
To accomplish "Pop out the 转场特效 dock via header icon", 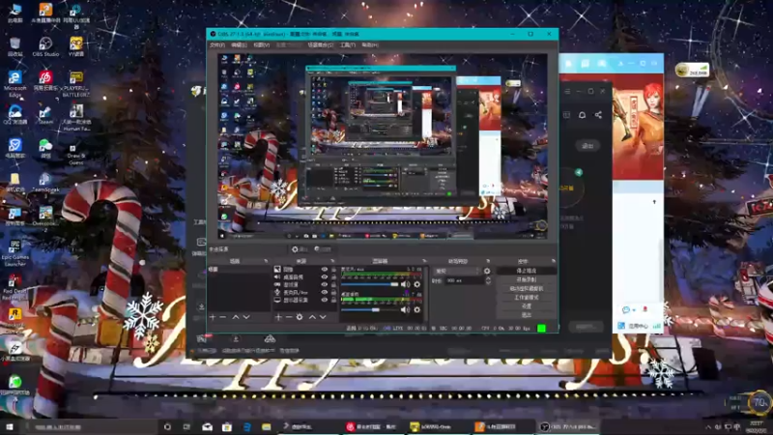I will [488, 261].
